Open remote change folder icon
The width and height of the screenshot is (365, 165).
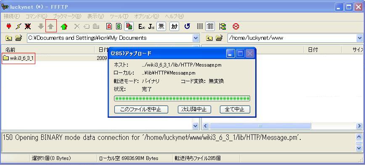click(219, 38)
